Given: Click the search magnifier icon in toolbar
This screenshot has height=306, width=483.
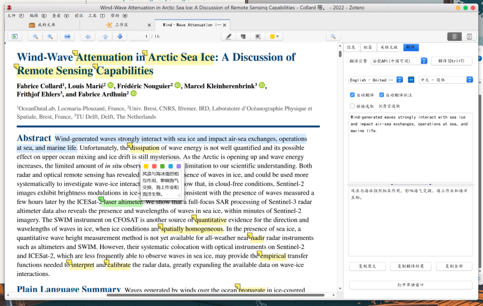Looking at the screenshot, I should [x=333, y=37].
